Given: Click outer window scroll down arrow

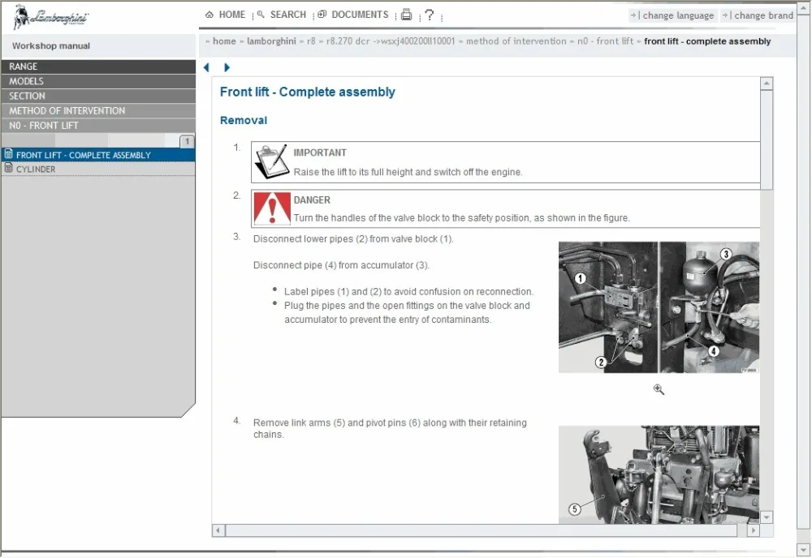Looking at the screenshot, I should pyautogui.click(x=804, y=550).
